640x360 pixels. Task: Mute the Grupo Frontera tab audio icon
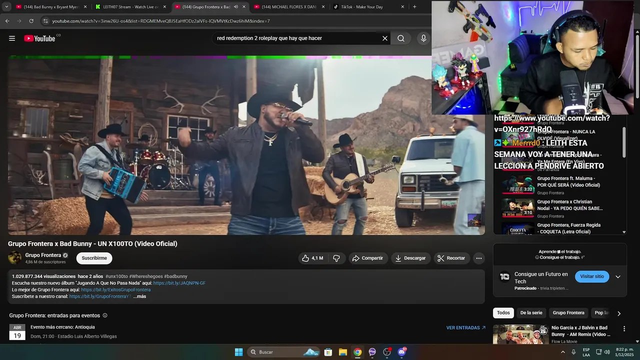pyautogui.click(x=236, y=7)
